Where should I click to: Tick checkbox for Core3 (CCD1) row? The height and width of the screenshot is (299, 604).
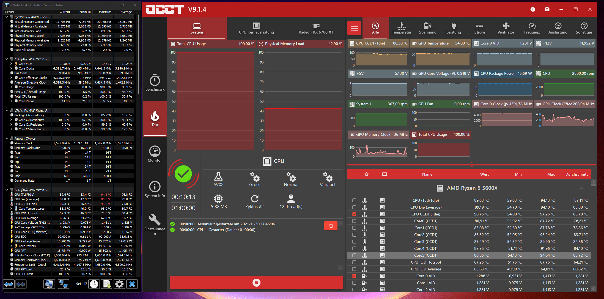(x=354, y=242)
